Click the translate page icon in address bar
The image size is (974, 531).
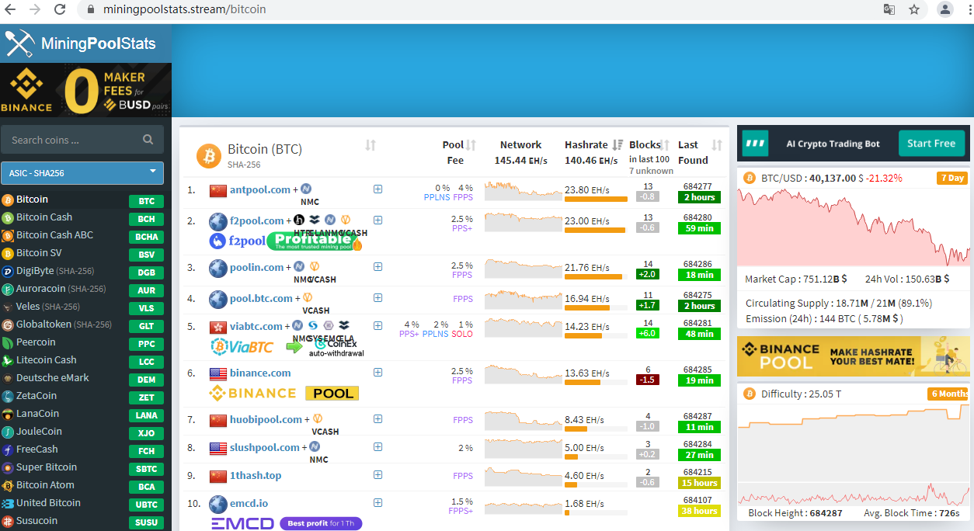889,10
